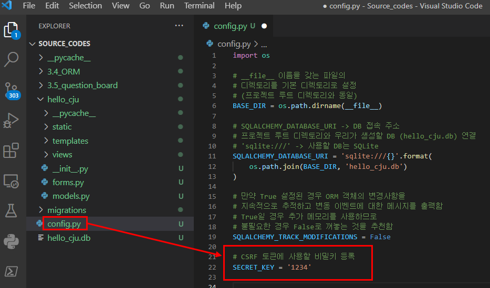This screenshot has height=288, width=490.
Task: Open the Edit menu
Action: coord(52,6)
